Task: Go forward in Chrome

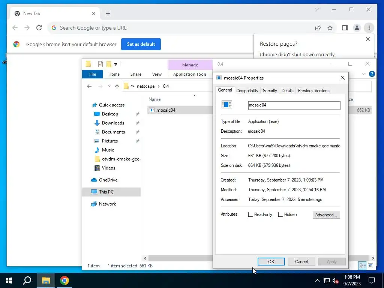Action: (27, 28)
